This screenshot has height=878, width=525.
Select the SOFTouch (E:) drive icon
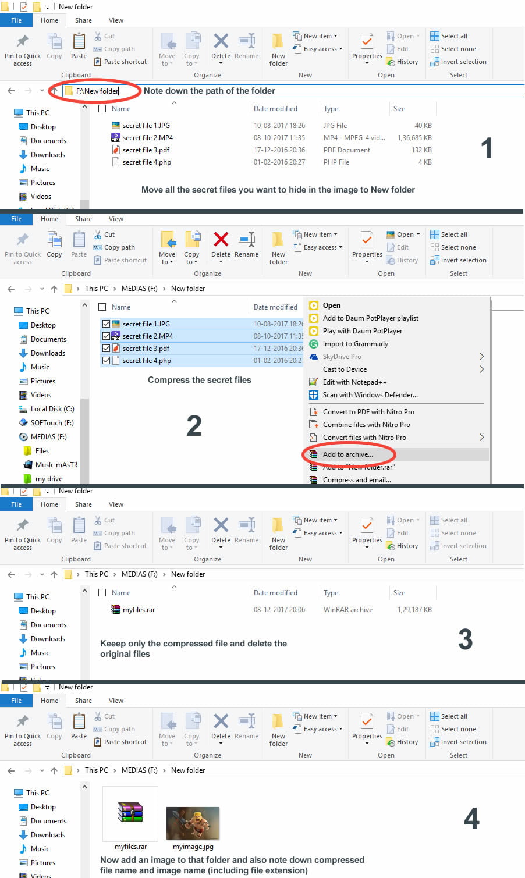point(23,423)
